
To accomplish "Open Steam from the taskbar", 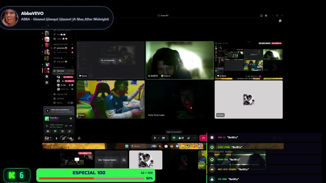I will point(188,146).
